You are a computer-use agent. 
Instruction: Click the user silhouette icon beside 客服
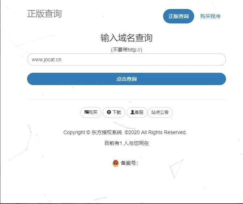(132, 112)
